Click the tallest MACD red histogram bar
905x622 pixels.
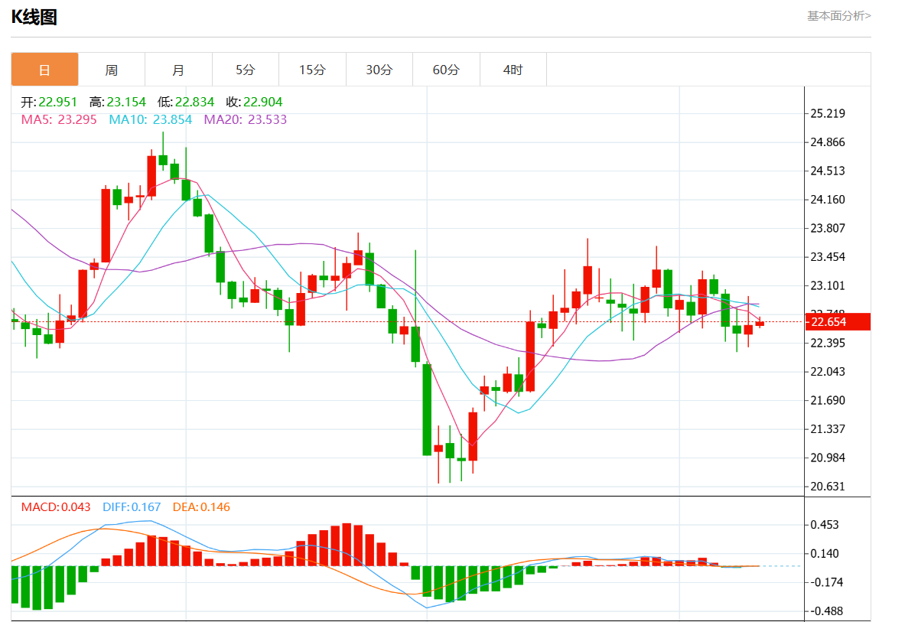[347, 545]
